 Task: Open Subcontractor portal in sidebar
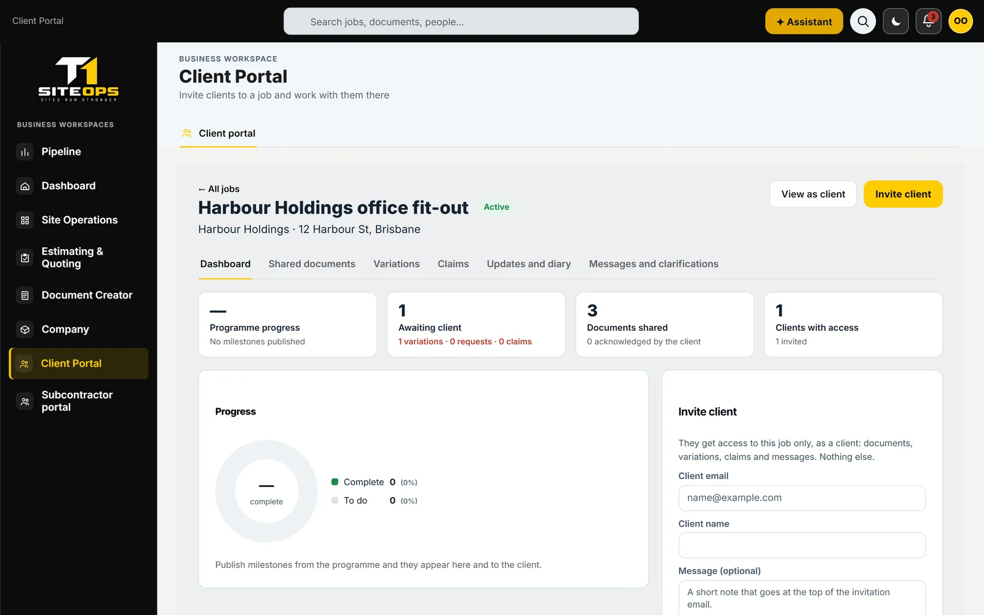(79, 401)
